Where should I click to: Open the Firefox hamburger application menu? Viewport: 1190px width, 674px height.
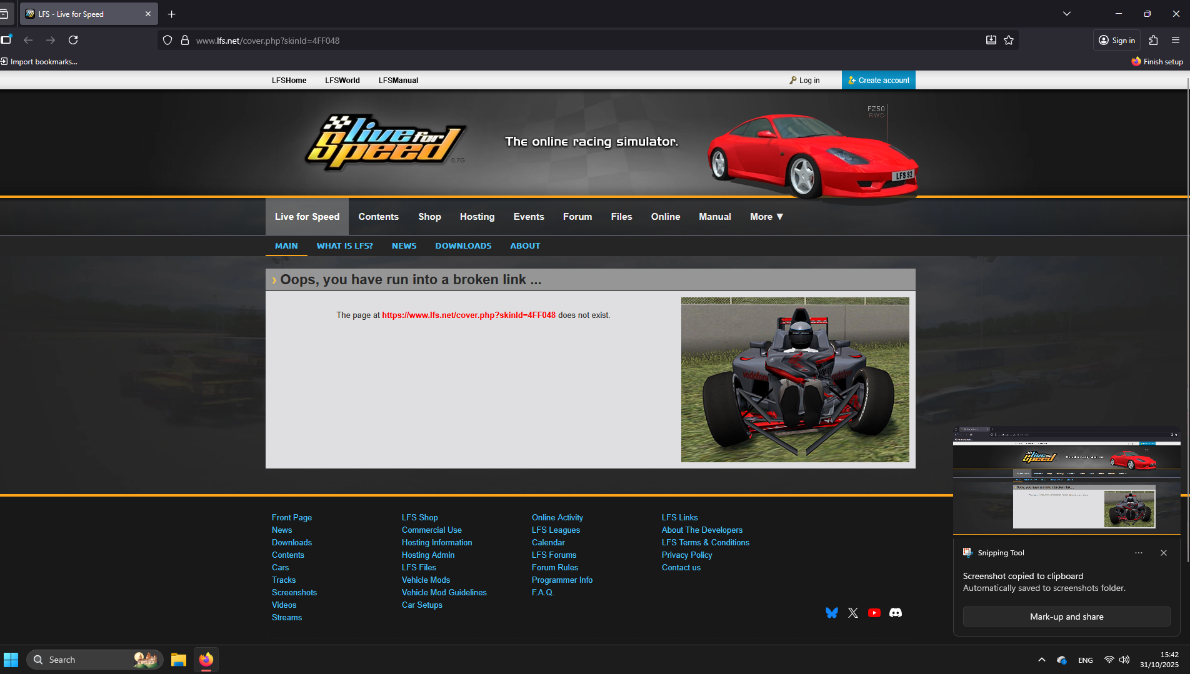pyautogui.click(x=1176, y=40)
